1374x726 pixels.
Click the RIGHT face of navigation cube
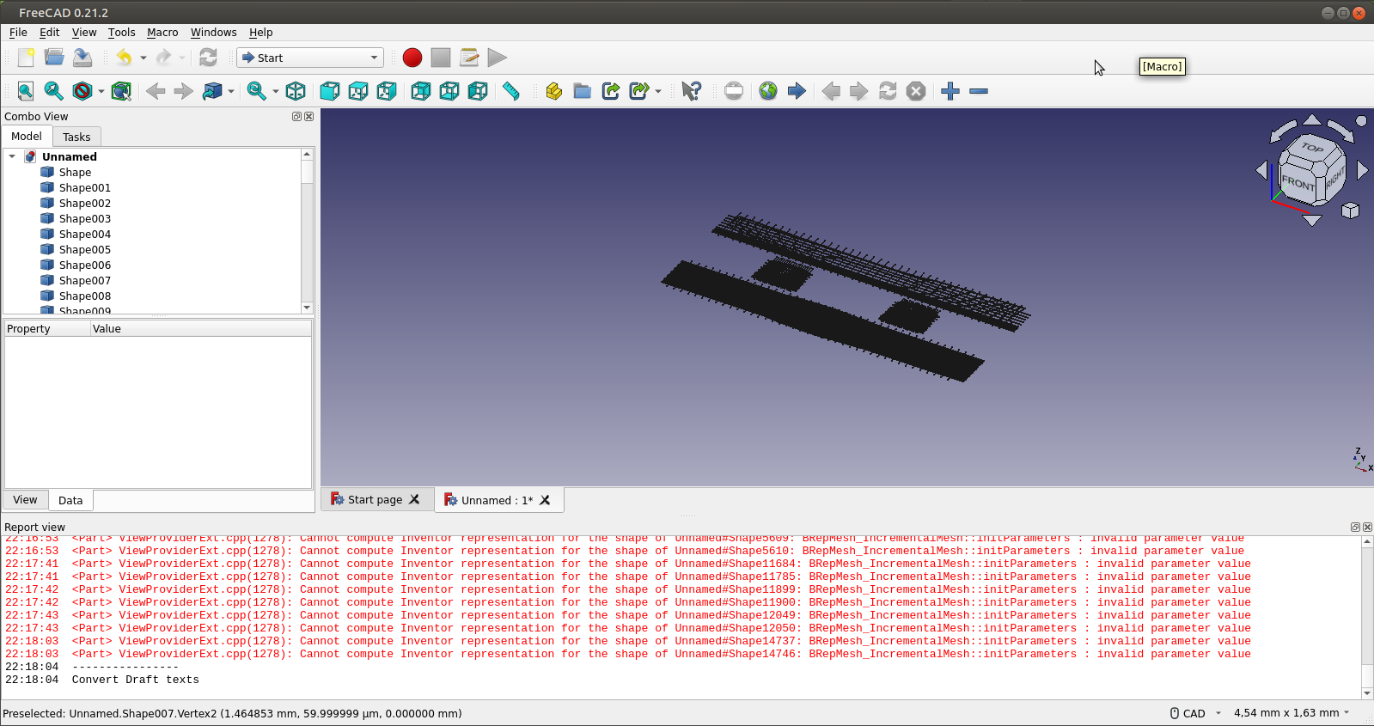click(1334, 178)
